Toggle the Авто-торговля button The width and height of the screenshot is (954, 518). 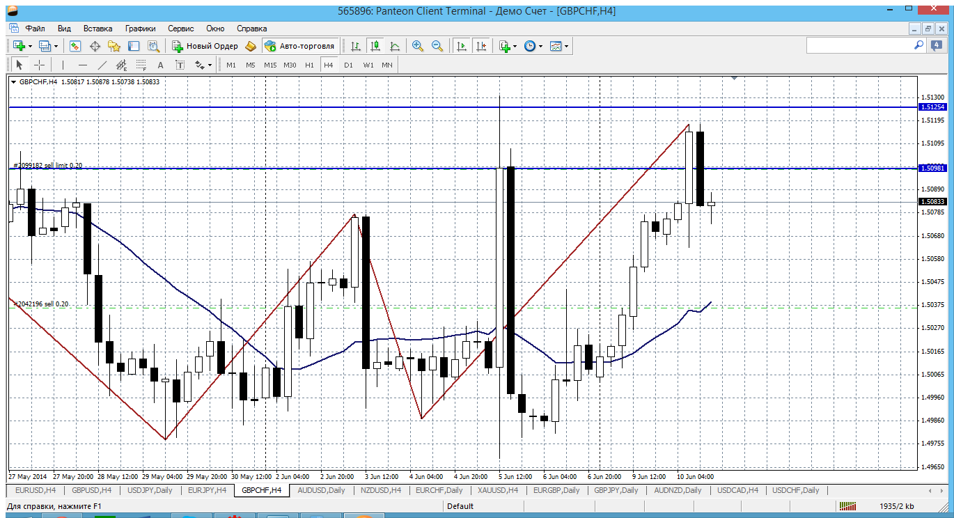[299, 46]
